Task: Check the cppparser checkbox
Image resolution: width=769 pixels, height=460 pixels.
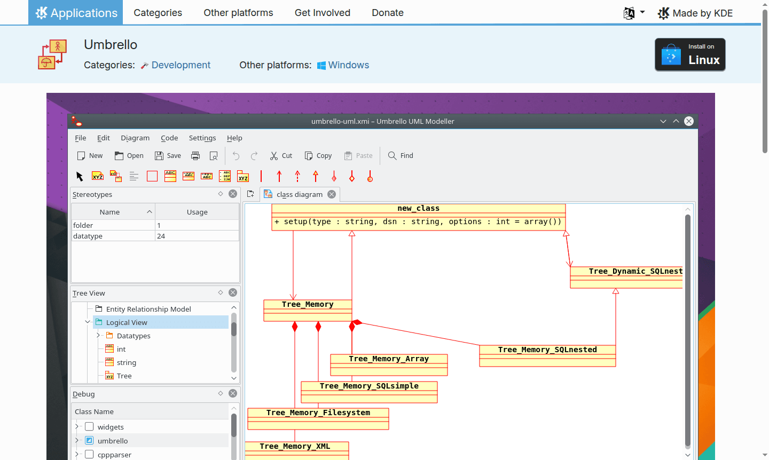Action: [90, 454]
